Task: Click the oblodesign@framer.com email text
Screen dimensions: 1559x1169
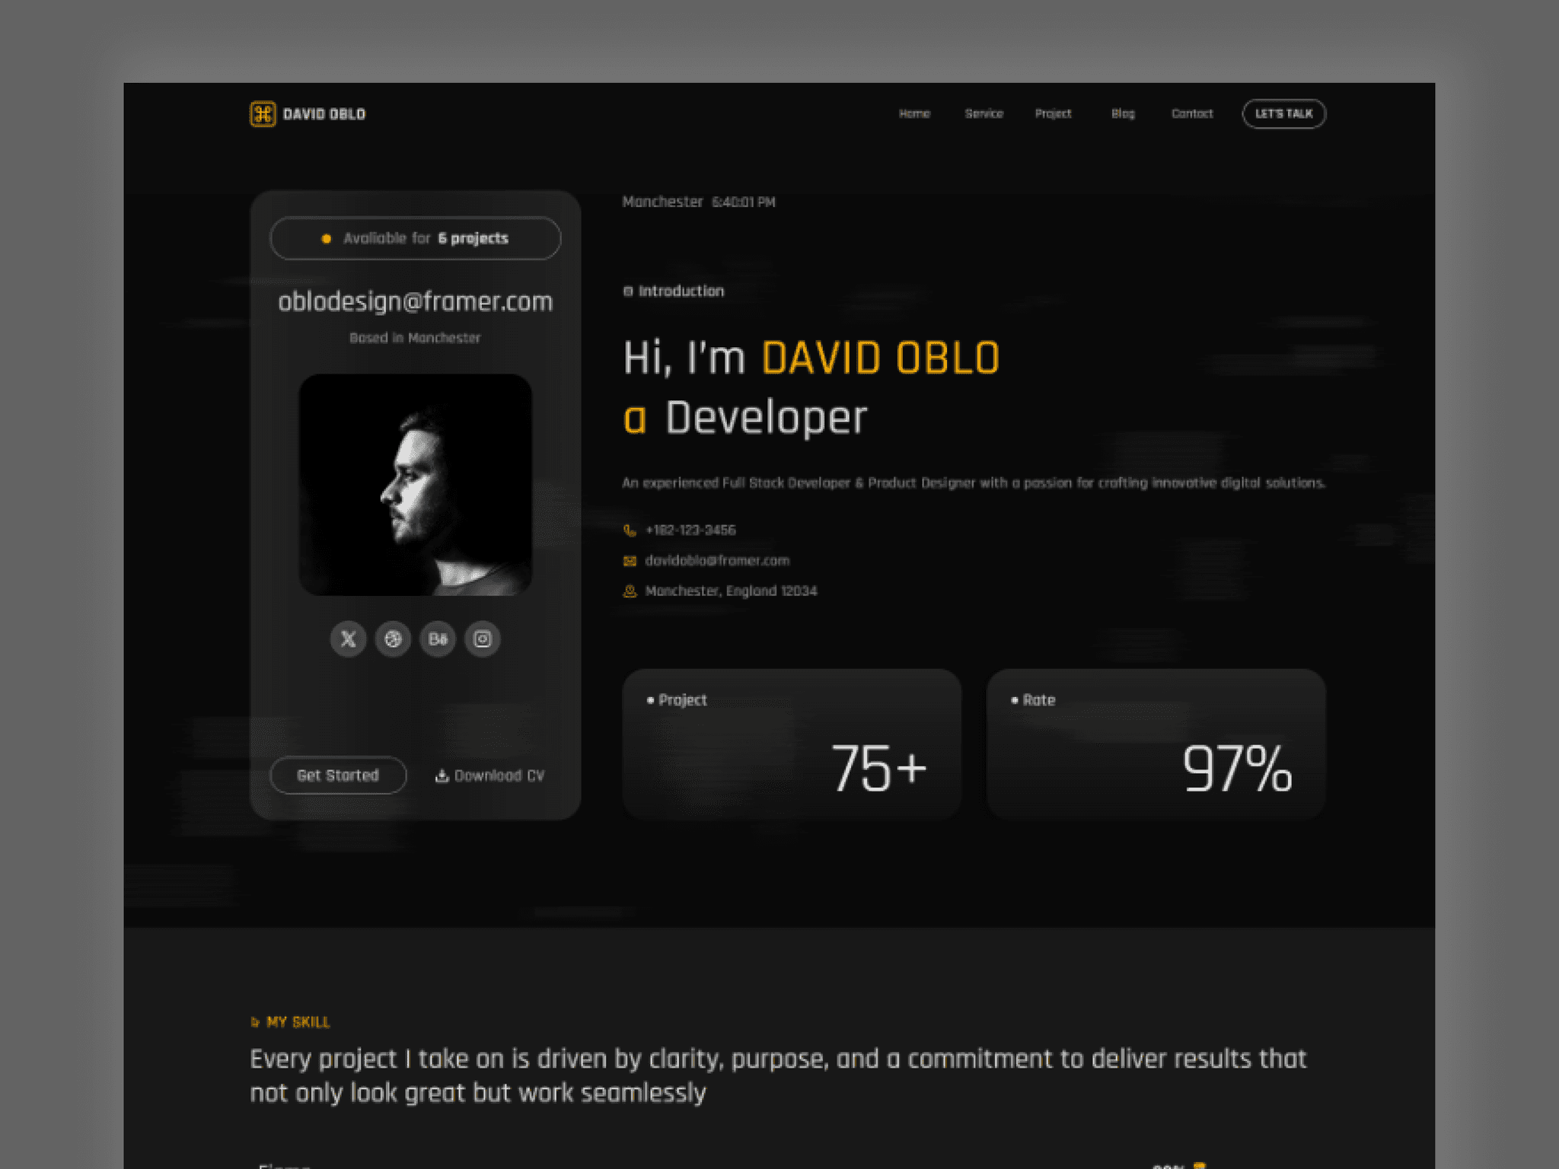Action: click(415, 302)
